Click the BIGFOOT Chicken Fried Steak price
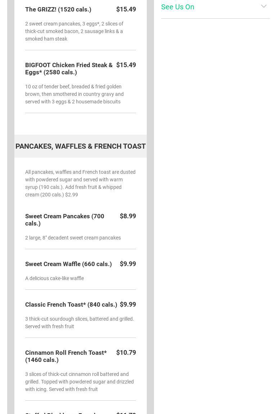277x414 pixels. click(126, 65)
